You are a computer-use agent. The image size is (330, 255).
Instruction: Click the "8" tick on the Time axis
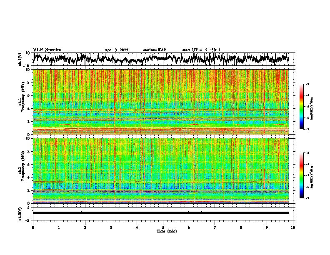pos(241,227)
